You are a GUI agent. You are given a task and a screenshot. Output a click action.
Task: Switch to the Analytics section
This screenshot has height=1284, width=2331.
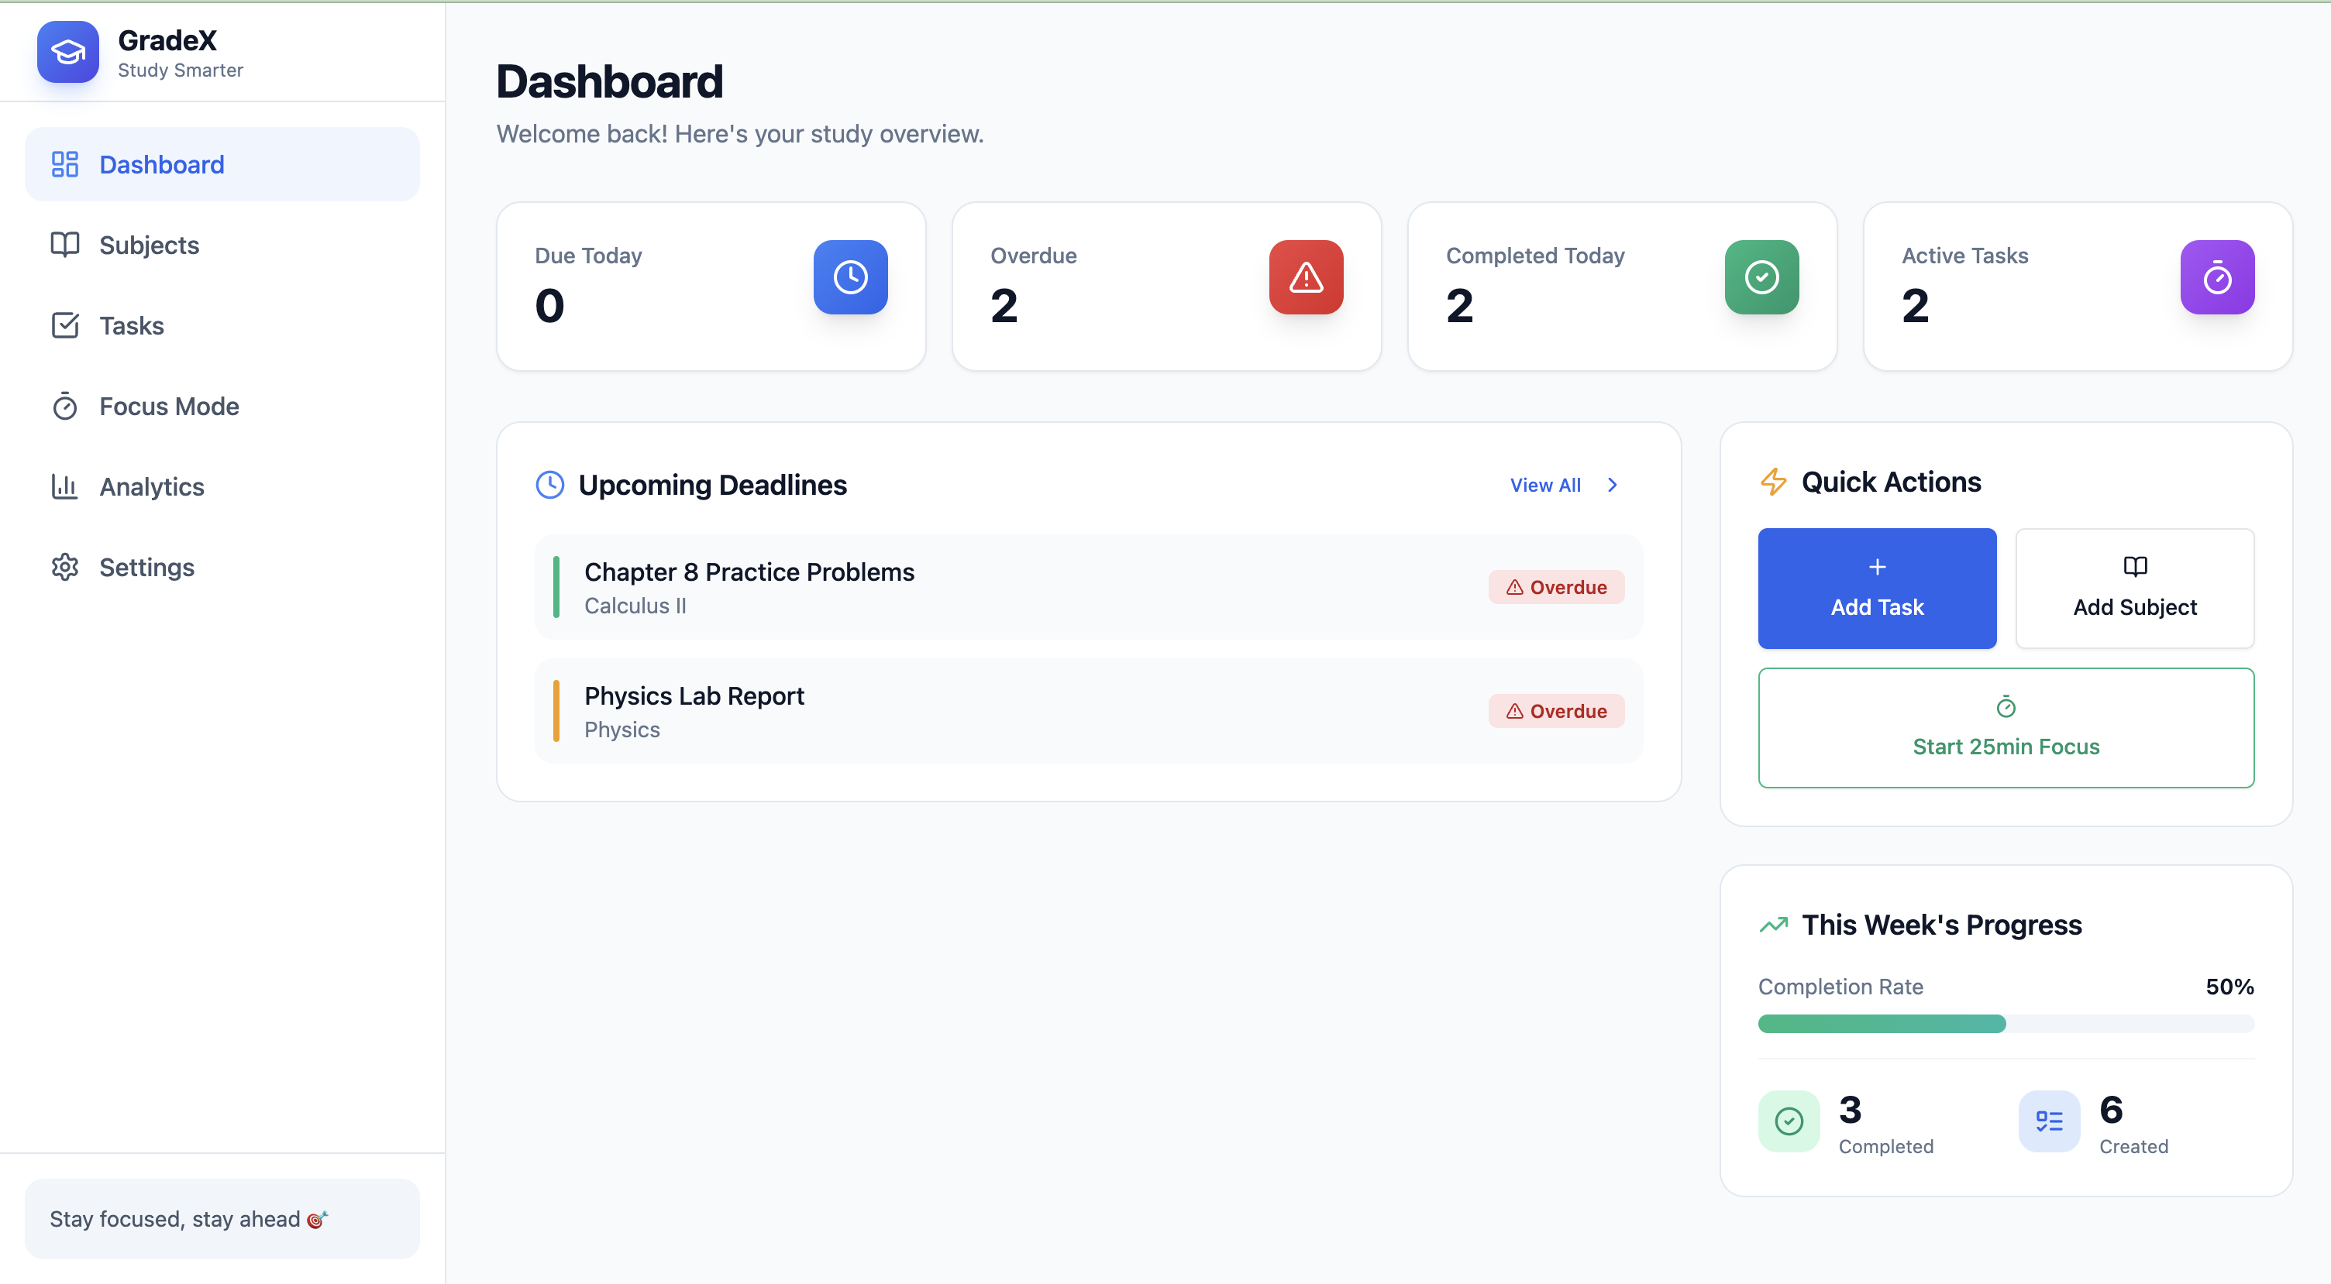151,486
